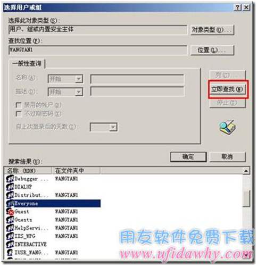
Task: Select the DIALUP entry icon
Action: coord(10,187)
